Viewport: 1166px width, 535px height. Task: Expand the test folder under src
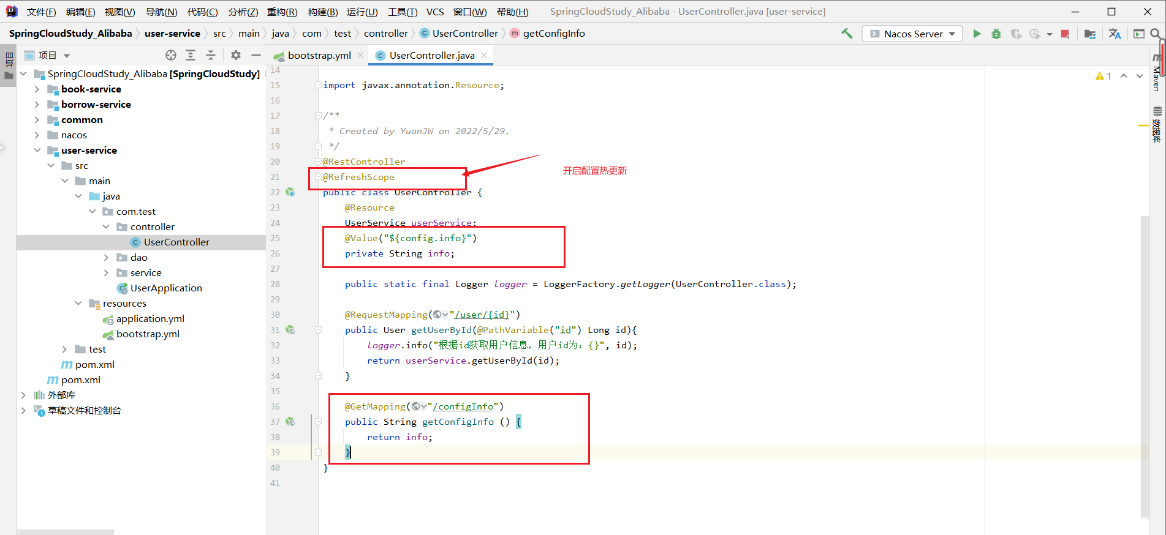64,350
